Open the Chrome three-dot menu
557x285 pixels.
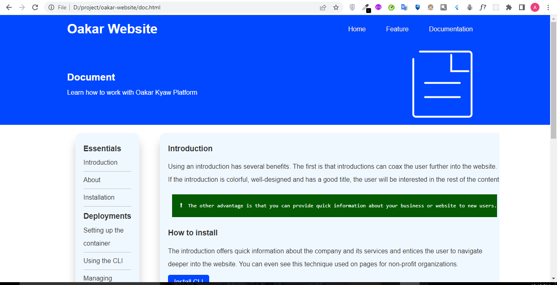click(548, 7)
